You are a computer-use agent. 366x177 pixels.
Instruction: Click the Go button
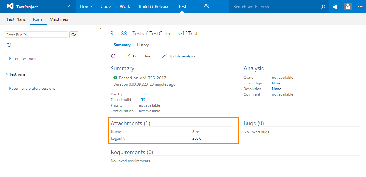tap(74, 35)
